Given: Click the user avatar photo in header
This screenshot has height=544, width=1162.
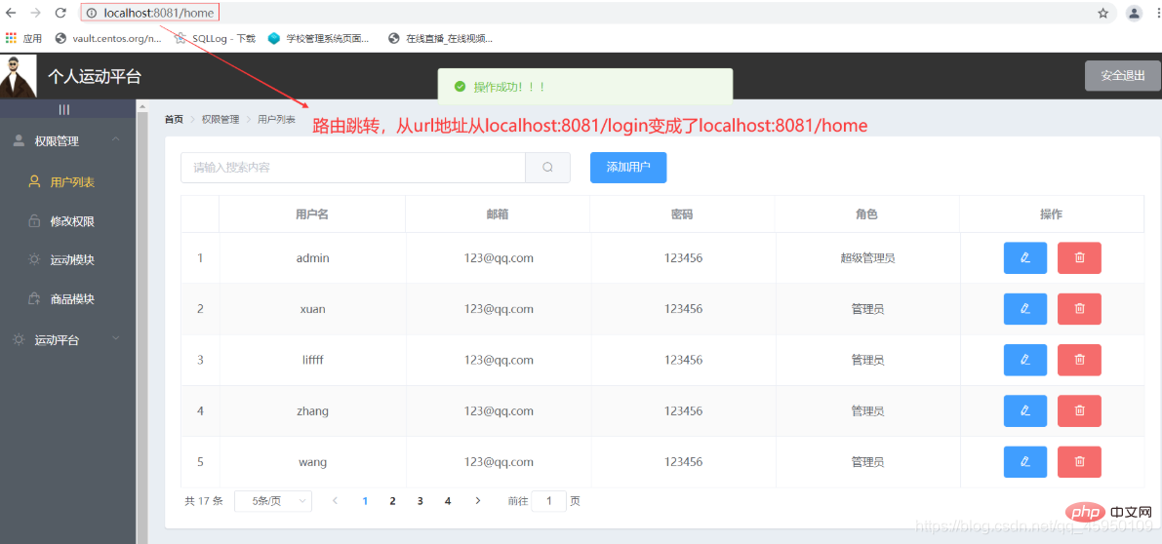Looking at the screenshot, I should [18, 76].
